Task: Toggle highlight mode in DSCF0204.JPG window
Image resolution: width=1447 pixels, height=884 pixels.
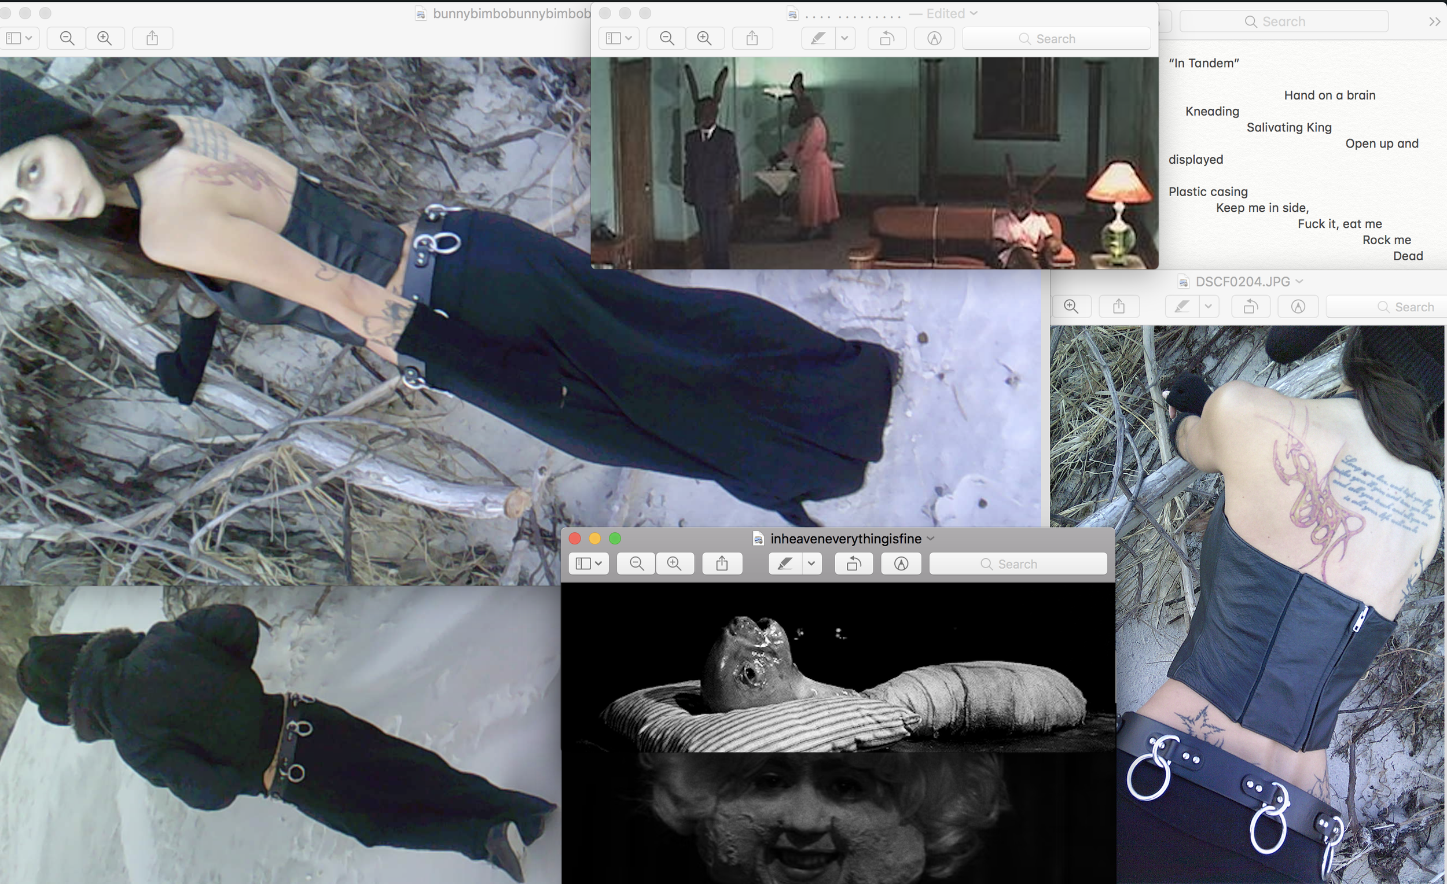Action: 1182,307
